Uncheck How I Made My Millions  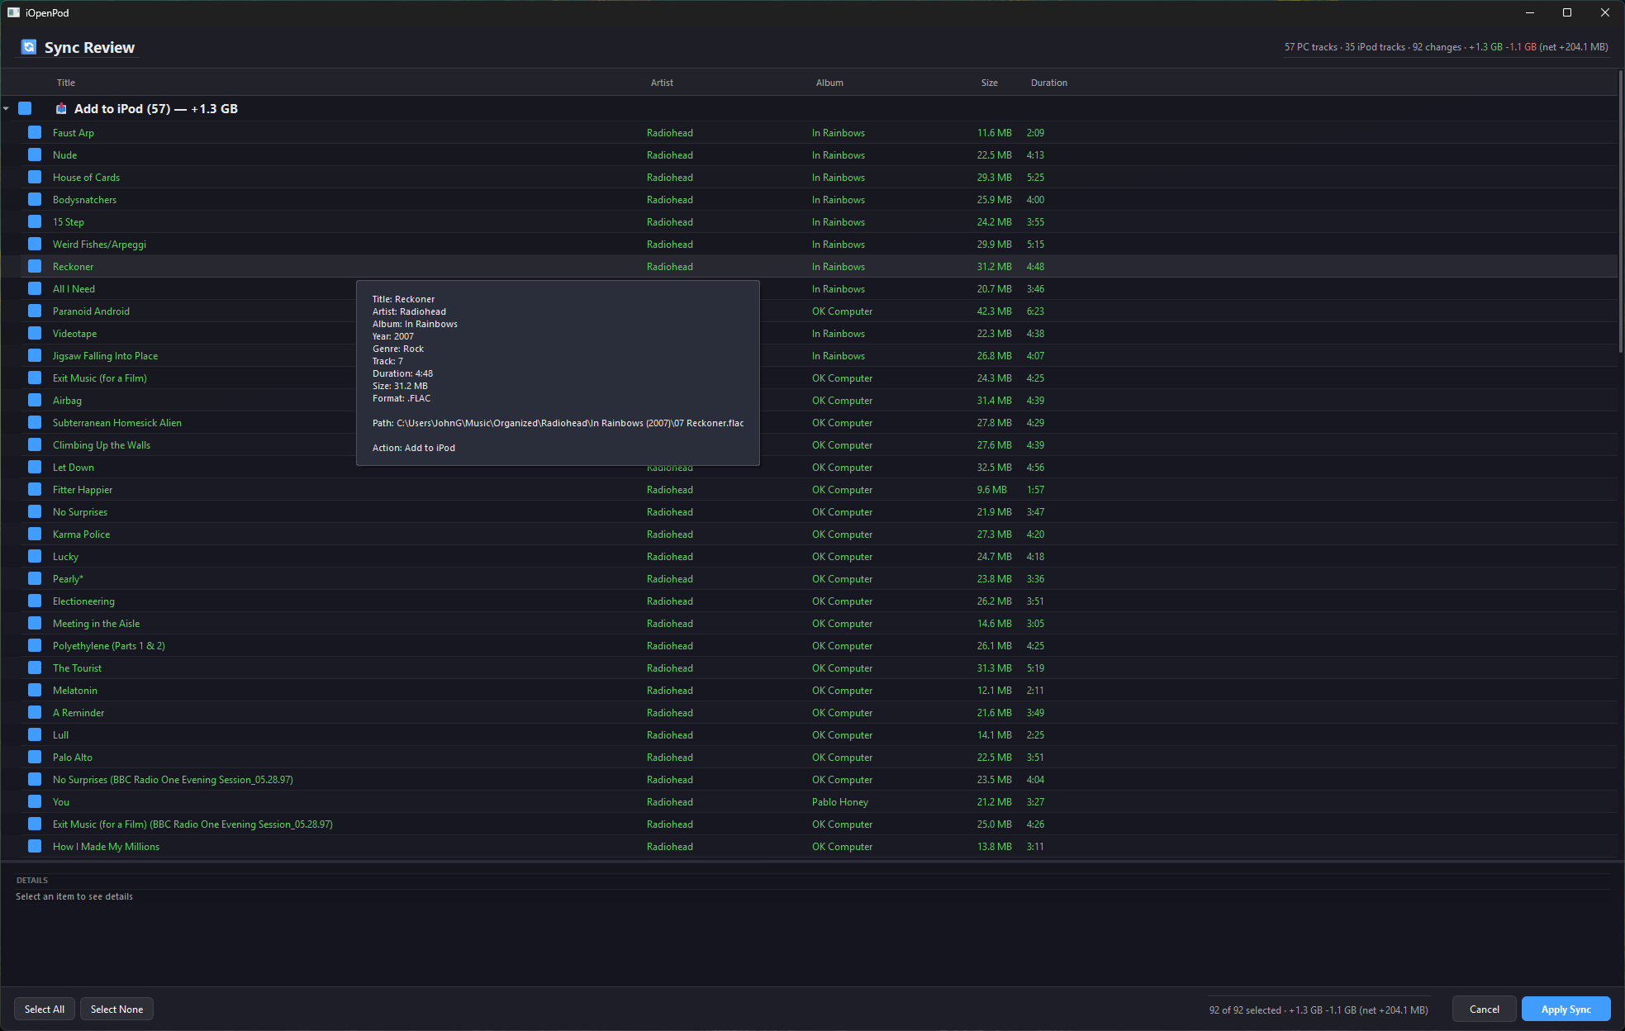34,846
